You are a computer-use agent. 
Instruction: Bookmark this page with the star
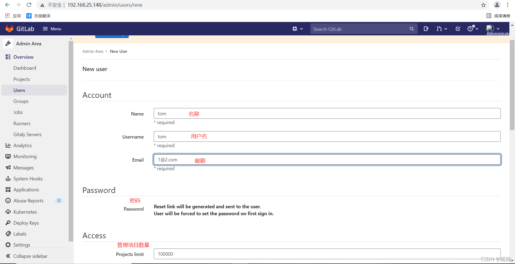tap(483, 5)
